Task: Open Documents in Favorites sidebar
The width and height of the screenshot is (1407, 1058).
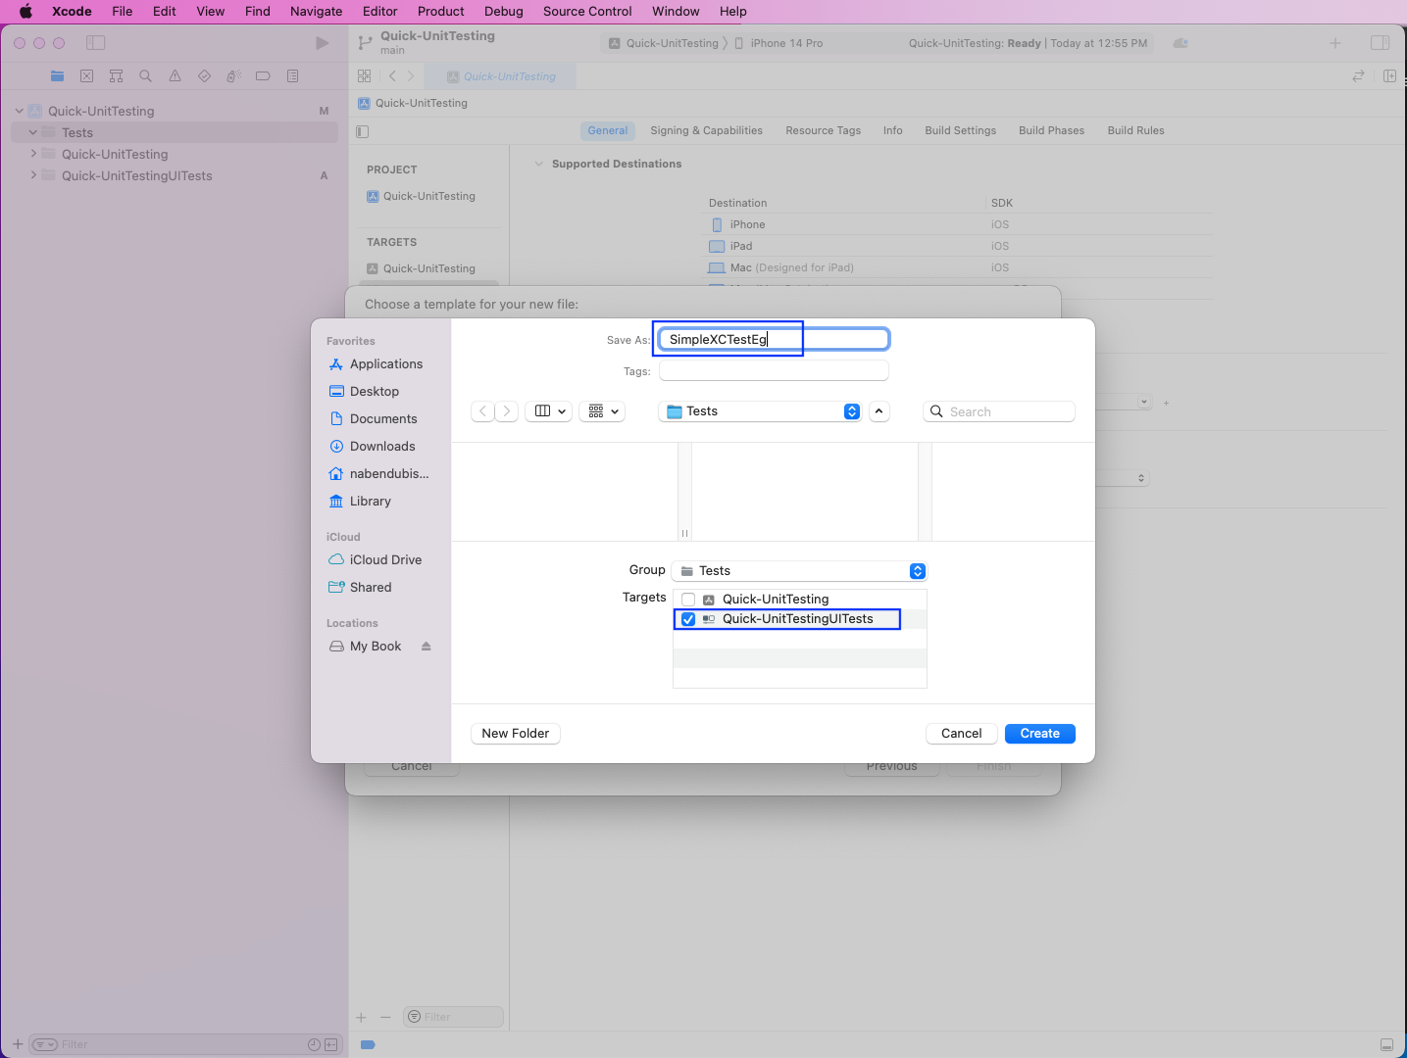Action: click(x=374, y=418)
